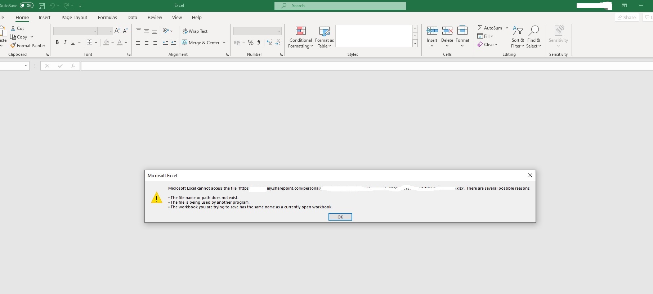
Task: Click the Cut scissors icon
Action: coord(13,28)
